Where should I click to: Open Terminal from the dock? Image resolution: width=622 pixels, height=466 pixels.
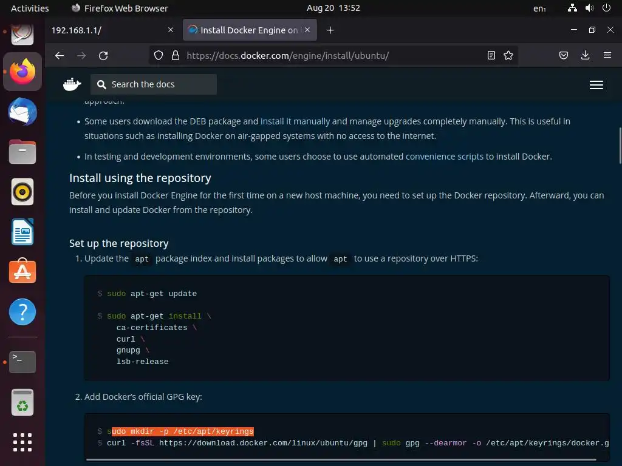point(22,362)
